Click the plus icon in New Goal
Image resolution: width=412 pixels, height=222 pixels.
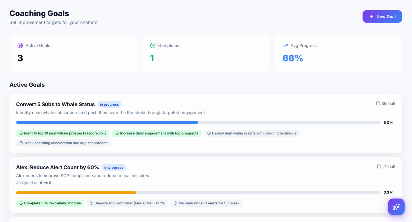pyautogui.click(x=371, y=17)
